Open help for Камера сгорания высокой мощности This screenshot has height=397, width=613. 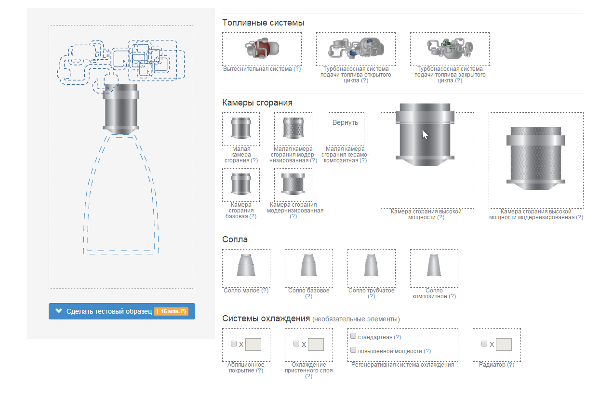pyautogui.click(x=441, y=217)
